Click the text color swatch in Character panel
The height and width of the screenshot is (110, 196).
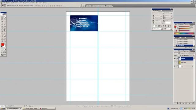[168, 23]
